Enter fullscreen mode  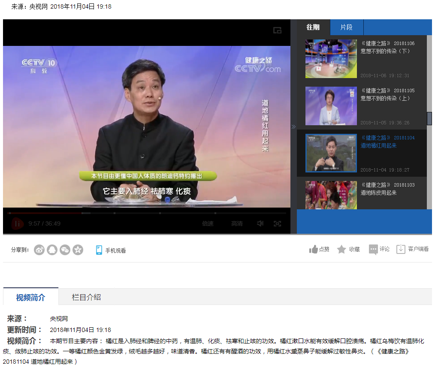click(278, 223)
